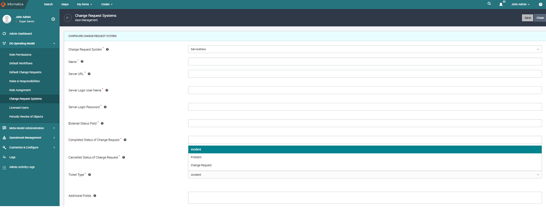Click the Additional Fields text area

coord(365,197)
